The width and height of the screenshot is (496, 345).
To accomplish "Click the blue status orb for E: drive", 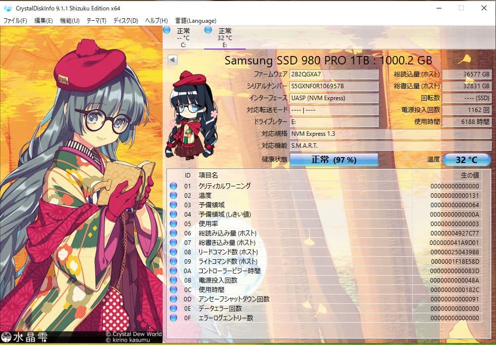I will pos(208,30).
